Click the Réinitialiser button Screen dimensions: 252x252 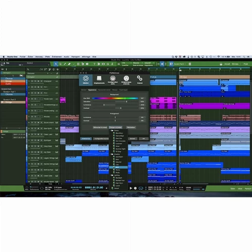[131, 128]
